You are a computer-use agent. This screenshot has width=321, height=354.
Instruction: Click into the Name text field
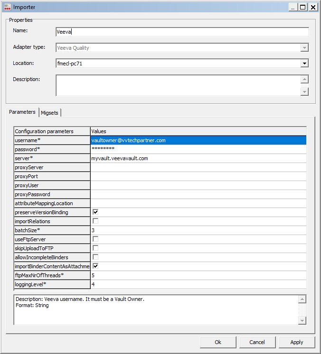point(182,32)
